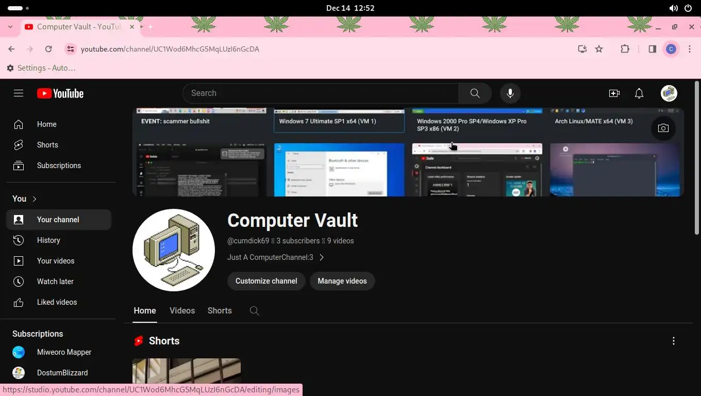
Task: Expand the You section chevron
Action: 35,199
